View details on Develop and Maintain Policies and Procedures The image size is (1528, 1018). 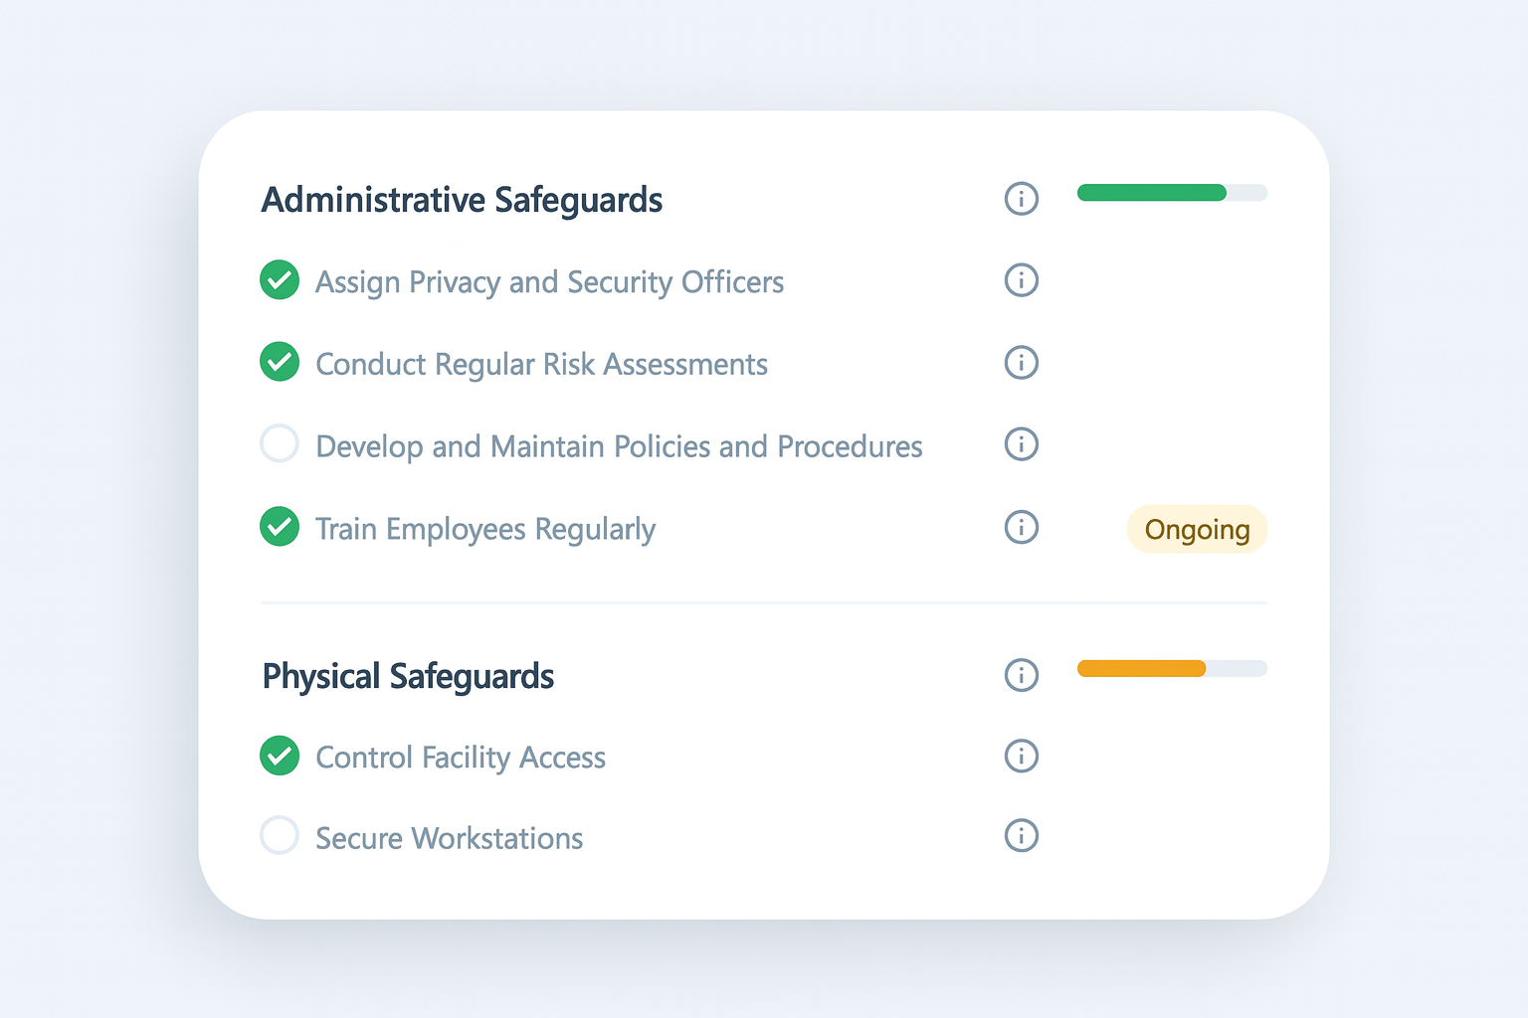(x=1021, y=444)
